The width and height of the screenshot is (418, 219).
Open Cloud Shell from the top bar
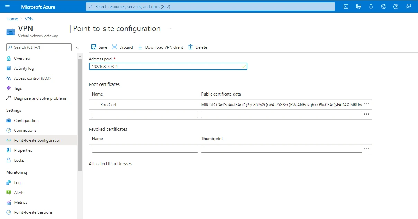pos(346,6)
